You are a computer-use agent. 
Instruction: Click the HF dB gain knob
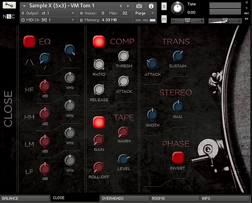coord(45,86)
